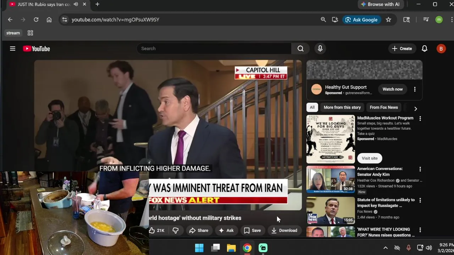Click Ask Google button
Screen dimensions: 454x255
[361, 20]
